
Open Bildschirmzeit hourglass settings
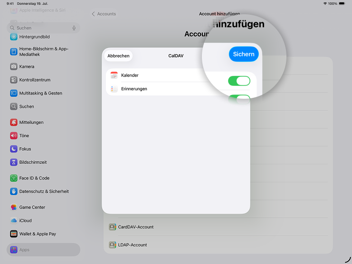(x=32, y=162)
